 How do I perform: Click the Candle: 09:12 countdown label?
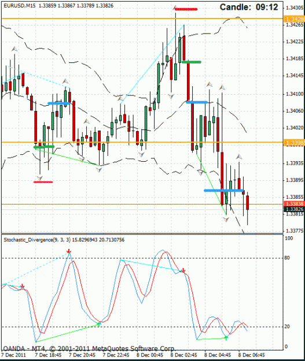coord(249,7)
